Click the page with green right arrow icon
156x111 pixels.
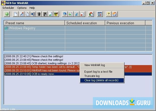pyautogui.click(x=71, y=14)
